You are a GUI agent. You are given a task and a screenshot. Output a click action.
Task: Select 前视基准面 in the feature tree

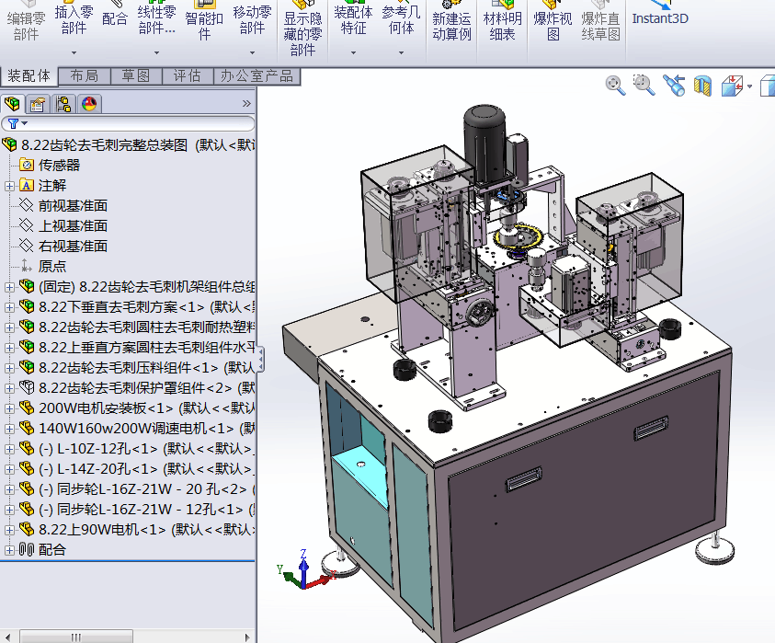pos(73,206)
